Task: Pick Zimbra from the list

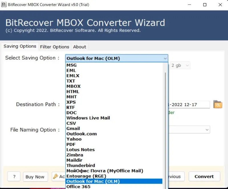Action: click(x=114, y=155)
